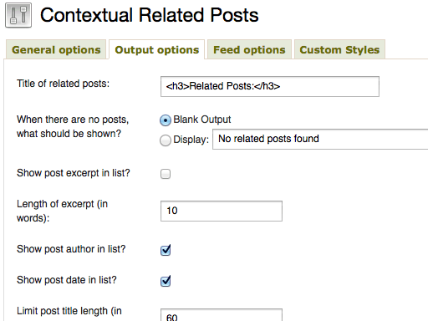Uncheck Show post author in list
The width and height of the screenshot is (428, 321).
[x=166, y=250]
